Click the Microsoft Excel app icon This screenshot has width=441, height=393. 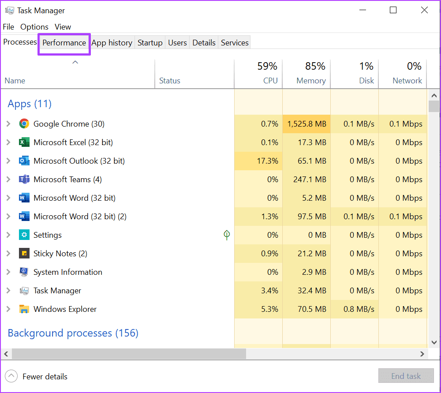(x=24, y=142)
